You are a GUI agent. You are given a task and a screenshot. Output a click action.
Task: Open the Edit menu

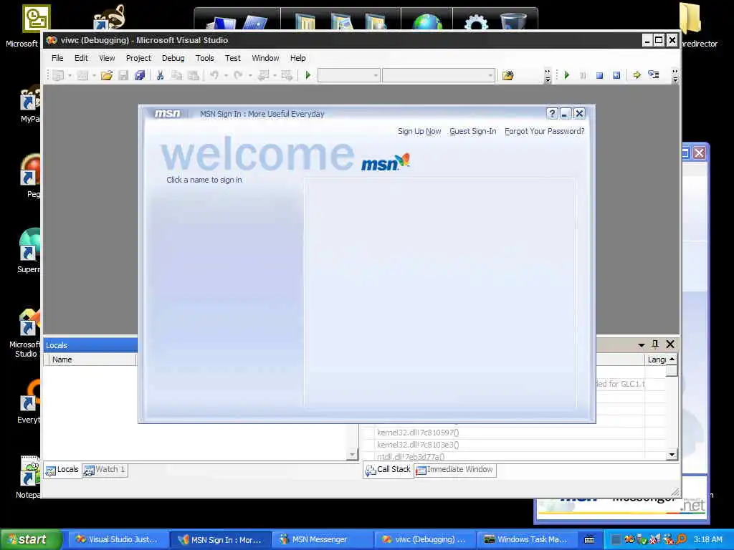[x=81, y=58]
